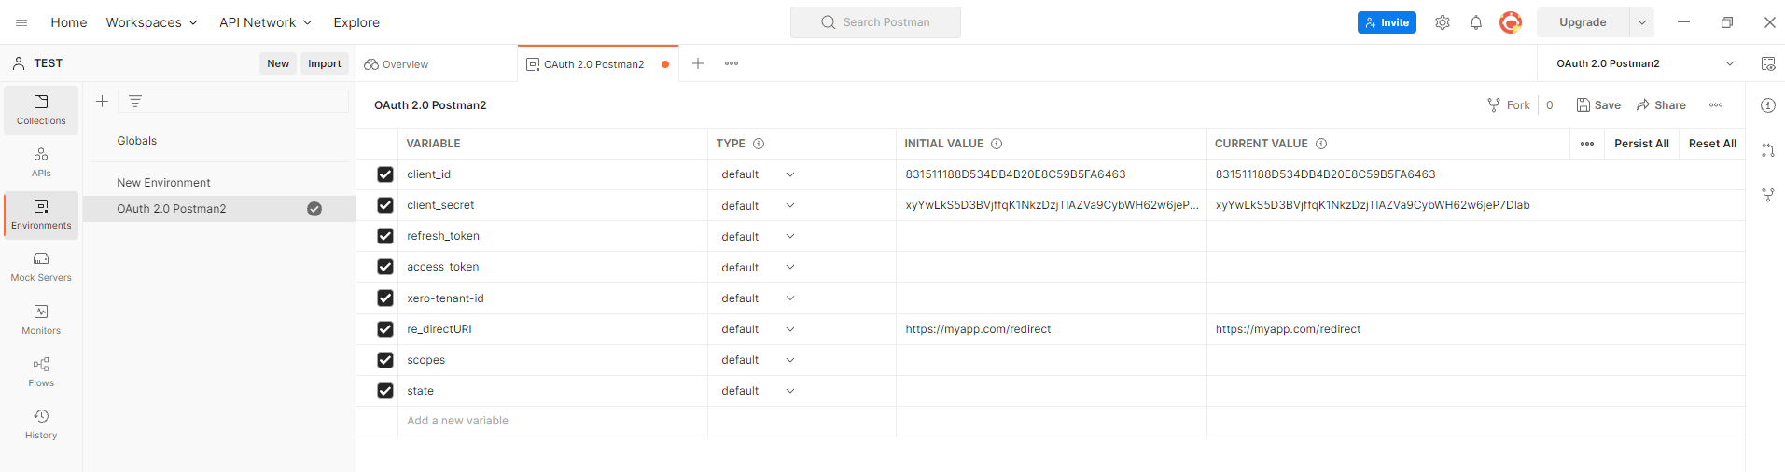This screenshot has height=472, width=1785.
Task: Expand the environment selector OAuth 2.0 Postman2
Action: tap(1729, 63)
